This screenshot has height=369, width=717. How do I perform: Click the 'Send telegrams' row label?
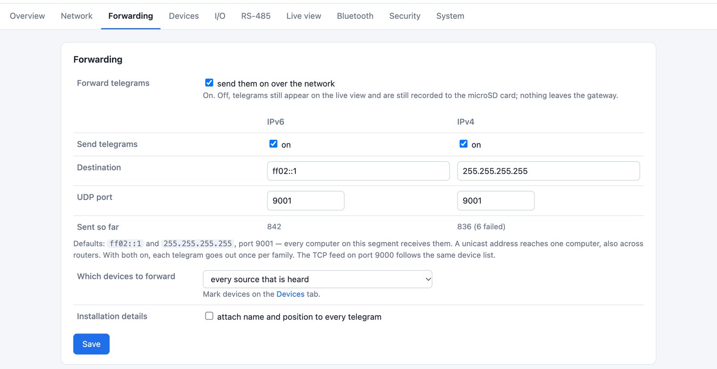click(x=107, y=144)
